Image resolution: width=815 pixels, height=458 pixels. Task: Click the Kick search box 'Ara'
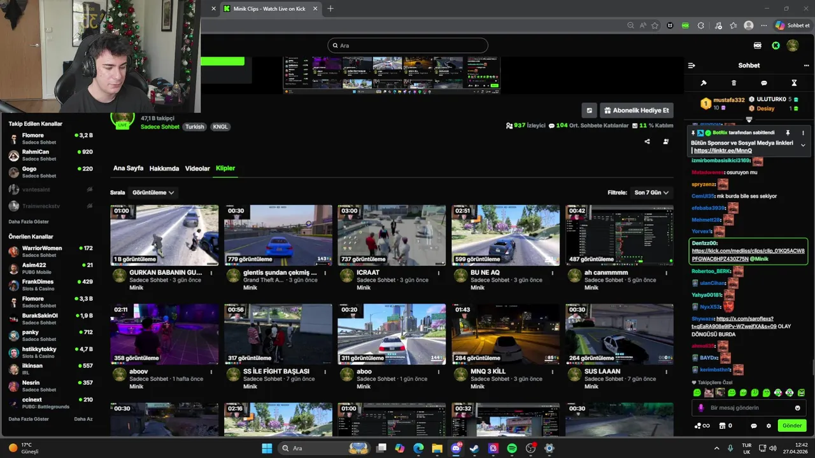click(x=408, y=45)
